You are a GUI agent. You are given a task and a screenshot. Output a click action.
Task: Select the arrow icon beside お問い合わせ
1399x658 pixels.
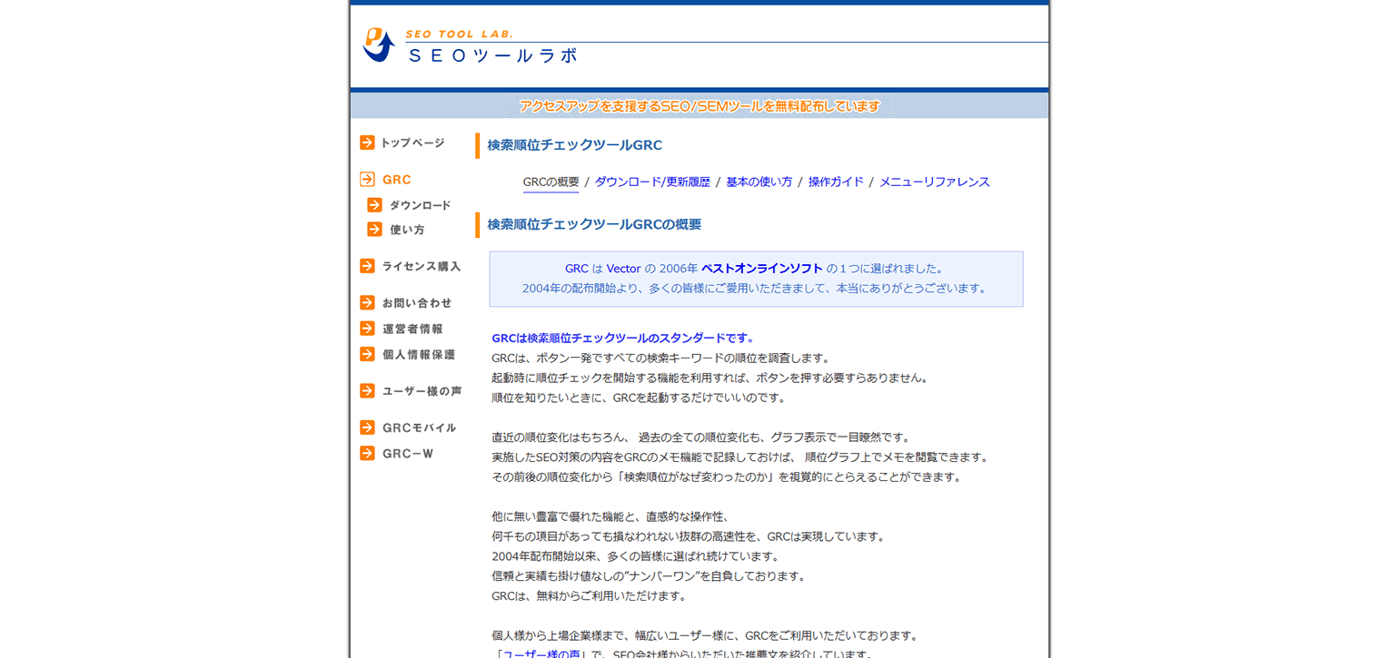click(x=367, y=302)
